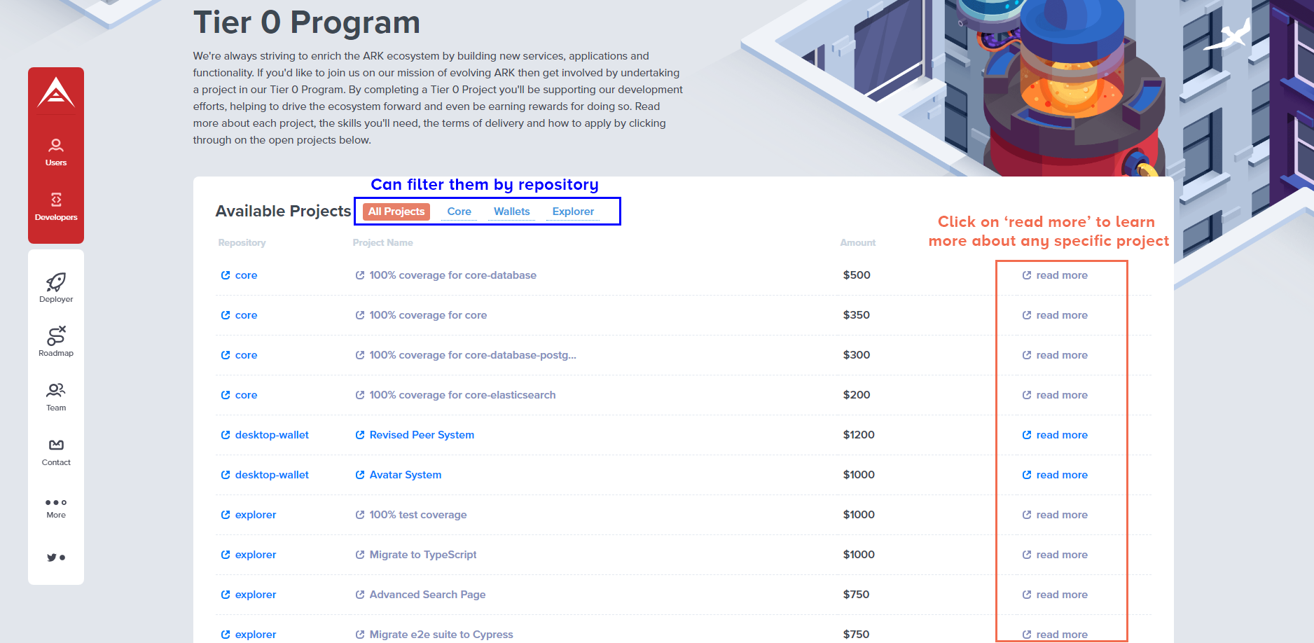Open the Team sidebar icon

click(x=56, y=396)
